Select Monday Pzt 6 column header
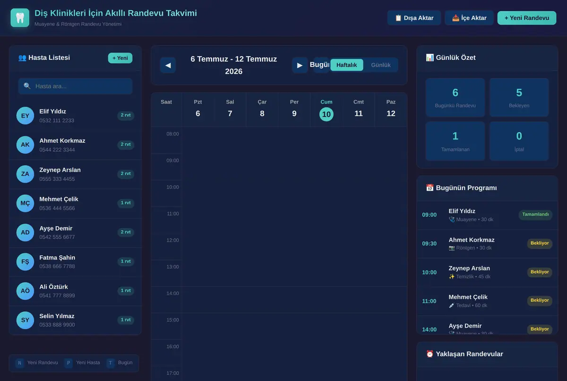 [x=198, y=110]
